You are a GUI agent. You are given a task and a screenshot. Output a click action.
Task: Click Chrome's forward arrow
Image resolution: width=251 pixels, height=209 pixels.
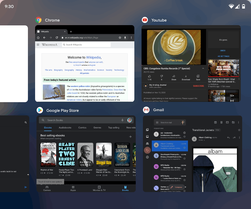[51, 38]
